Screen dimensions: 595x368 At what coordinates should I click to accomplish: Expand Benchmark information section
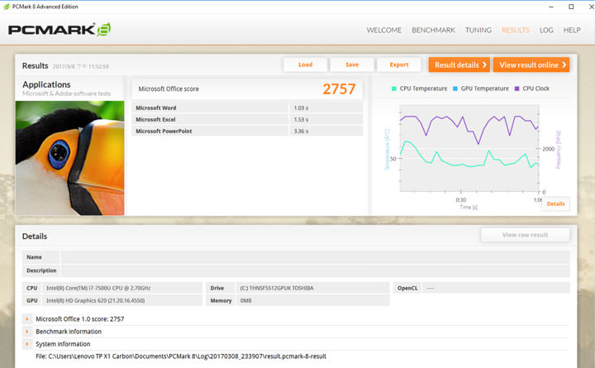tap(27, 332)
